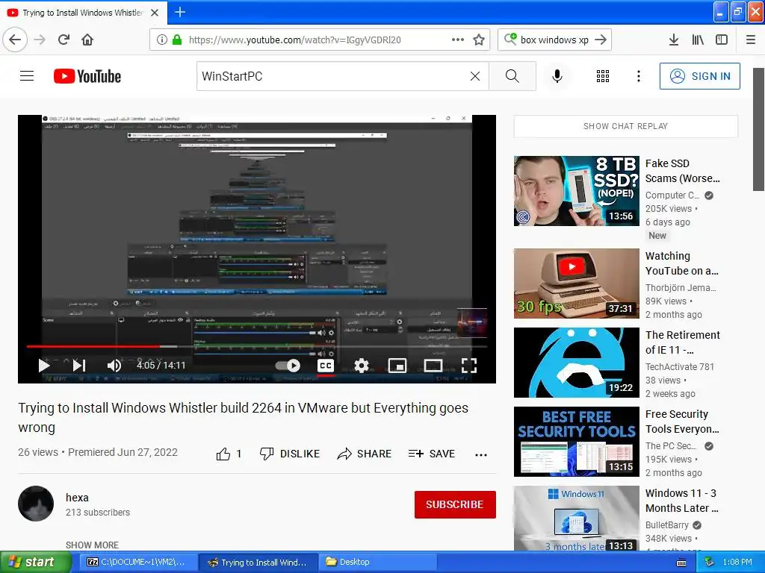The width and height of the screenshot is (765, 573).
Task: Open the hexa channel name link
Action: [77, 498]
